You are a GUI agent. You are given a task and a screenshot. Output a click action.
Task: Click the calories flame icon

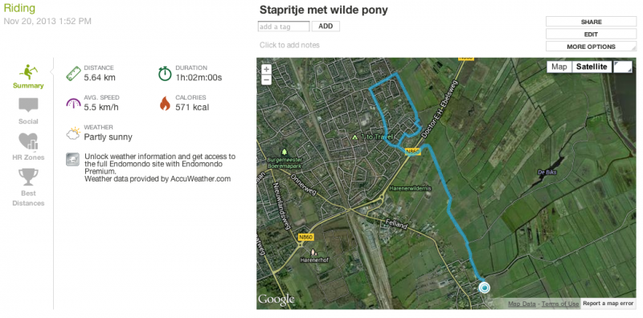pos(165,104)
